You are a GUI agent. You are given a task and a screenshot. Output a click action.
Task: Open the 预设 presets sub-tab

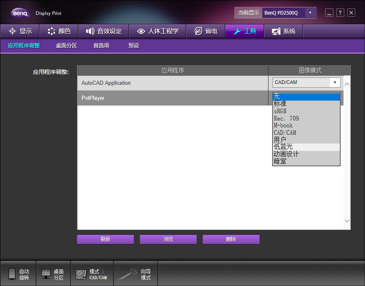[133, 45]
